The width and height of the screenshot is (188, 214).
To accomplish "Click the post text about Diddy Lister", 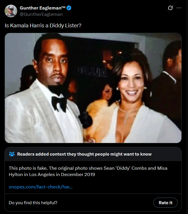I will (43, 26).
